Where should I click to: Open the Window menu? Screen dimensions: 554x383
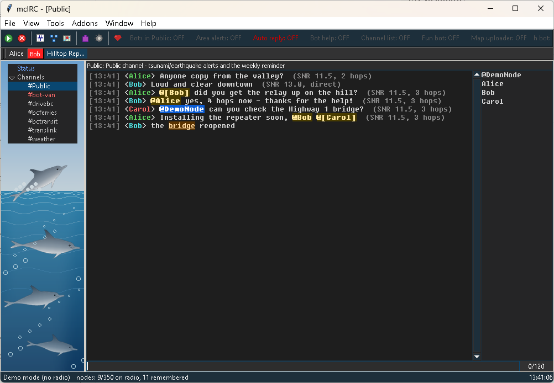[119, 23]
